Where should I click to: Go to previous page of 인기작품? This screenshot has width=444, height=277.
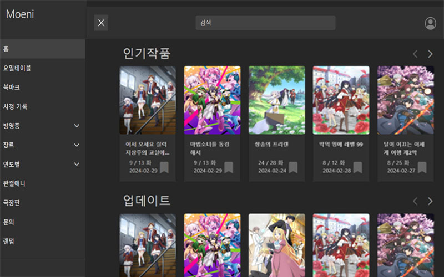(415, 54)
